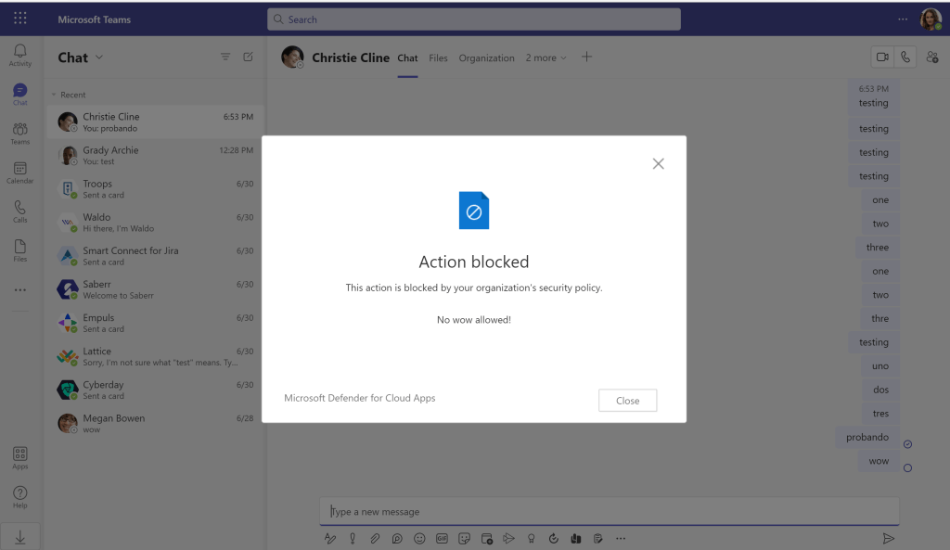950x550 pixels.
Task: Open the Teams section icon
Action: (x=19, y=133)
